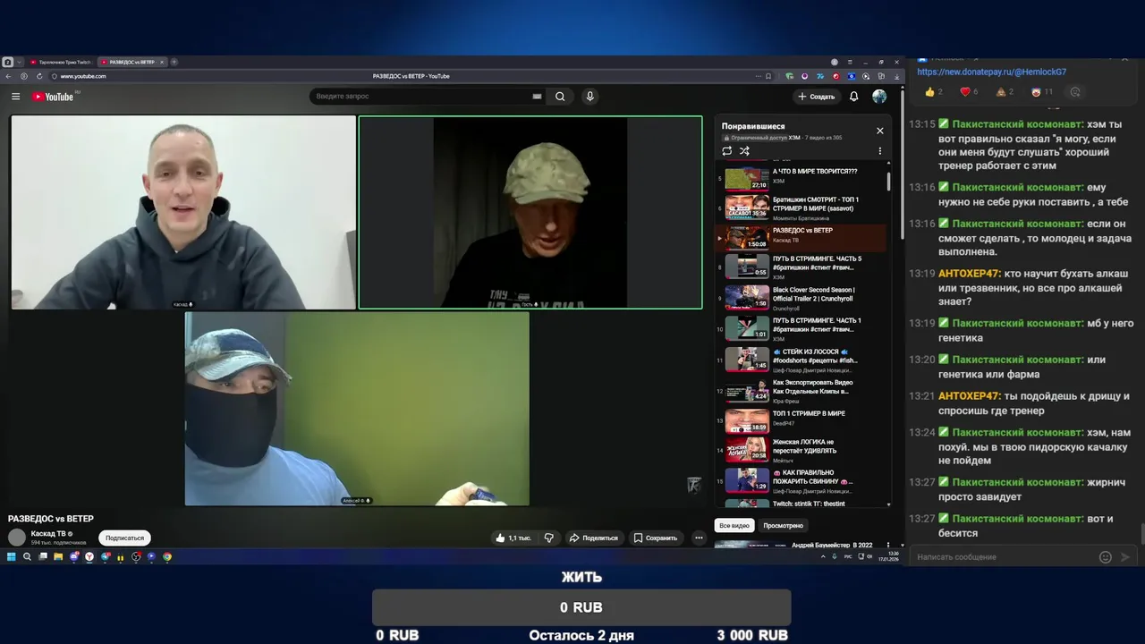Click the send message arrow in chat

tap(1125, 556)
